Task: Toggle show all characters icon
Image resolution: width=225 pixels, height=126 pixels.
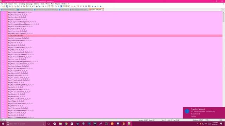Action: coord(58,6)
